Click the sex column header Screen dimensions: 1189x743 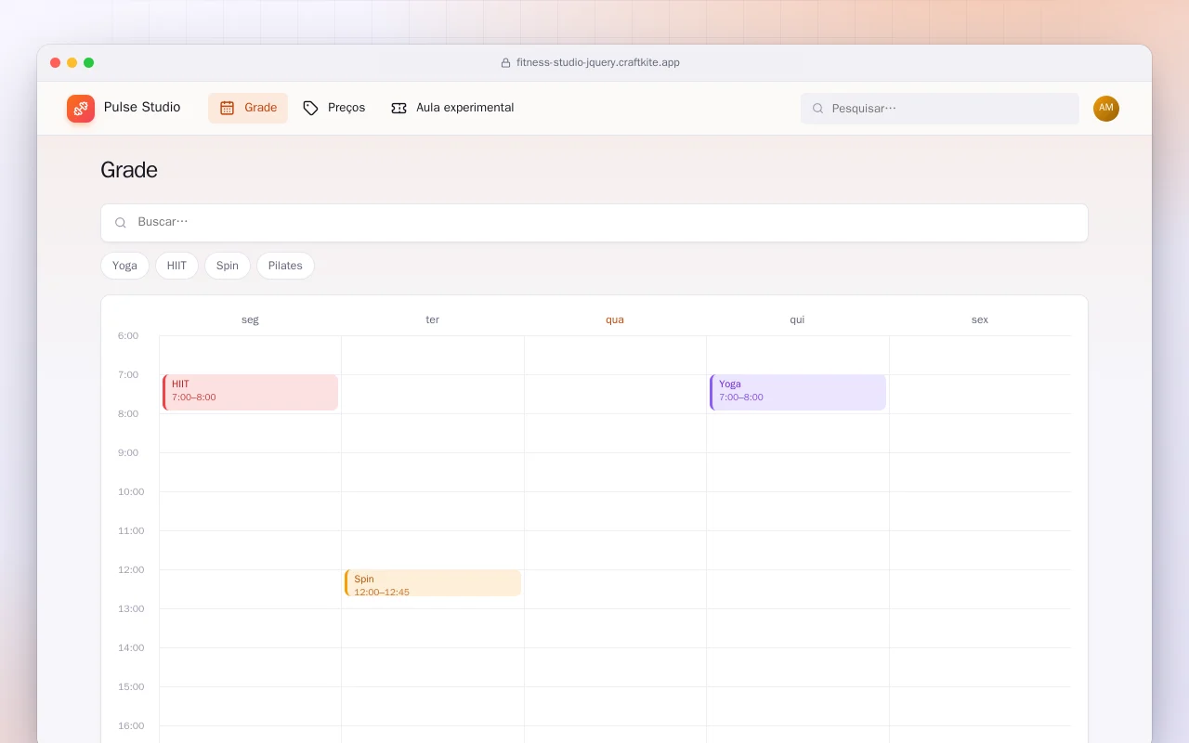click(x=980, y=319)
